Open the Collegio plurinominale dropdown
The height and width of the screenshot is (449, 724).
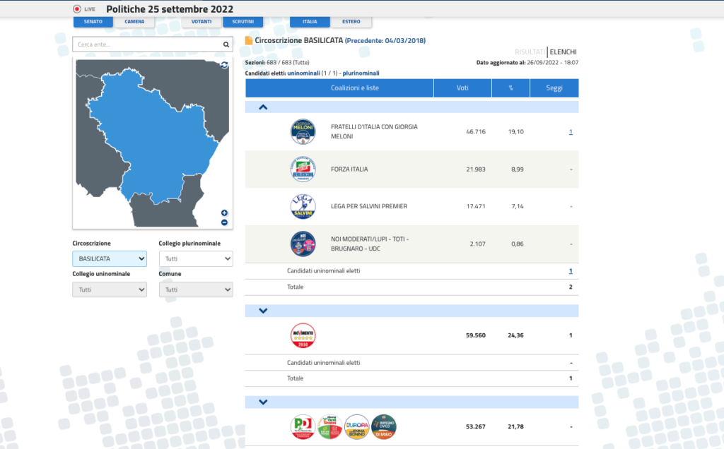(x=196, y=258)
